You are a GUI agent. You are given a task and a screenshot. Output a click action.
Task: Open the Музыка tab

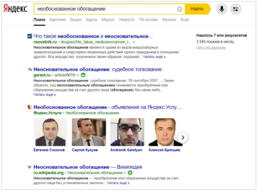(x=169, y=20)
